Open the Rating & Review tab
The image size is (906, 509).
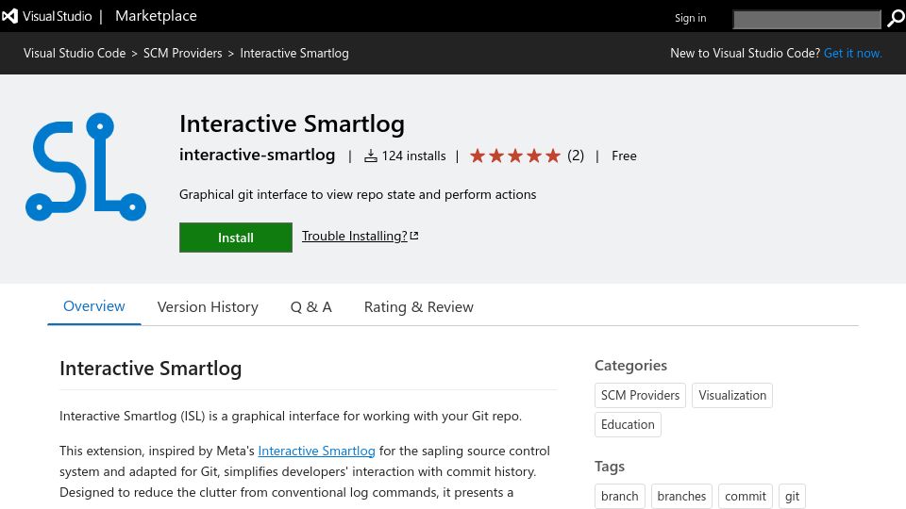(x=419, y=307)
